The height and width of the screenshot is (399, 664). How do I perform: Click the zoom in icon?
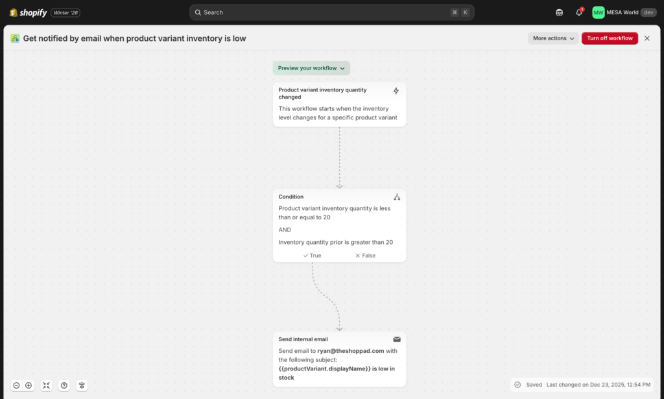tap(30, 385)
